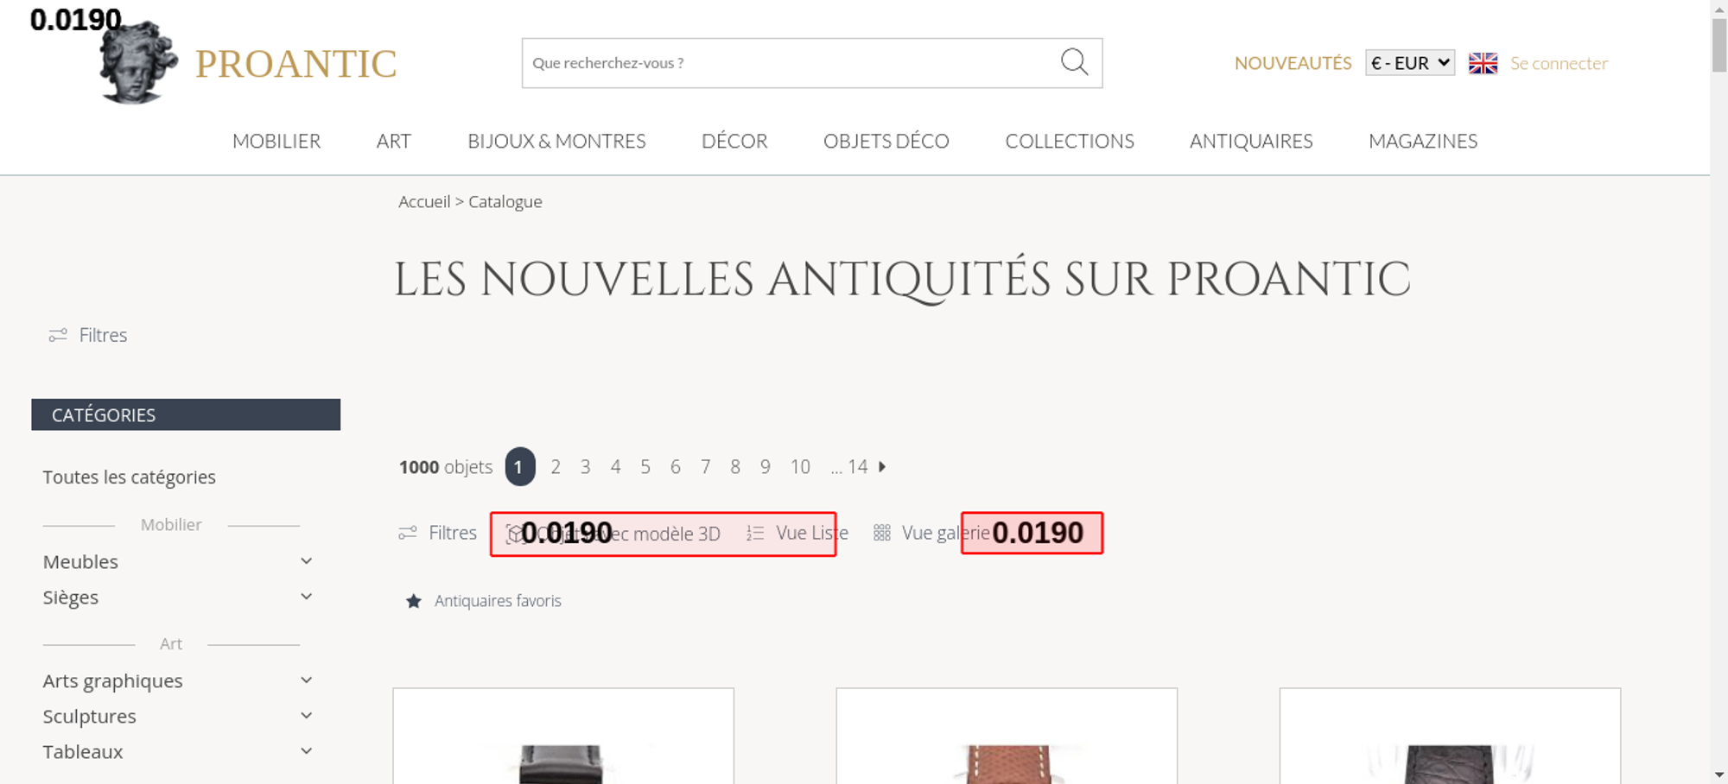Open the sidebar Filtres sliders icon

pos(58,335)
